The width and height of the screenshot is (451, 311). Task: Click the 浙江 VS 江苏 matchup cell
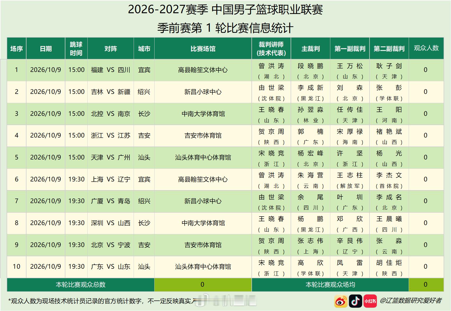coord(111,135)
